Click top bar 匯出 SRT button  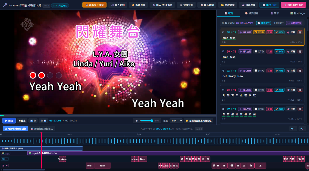tap(269, 5)
